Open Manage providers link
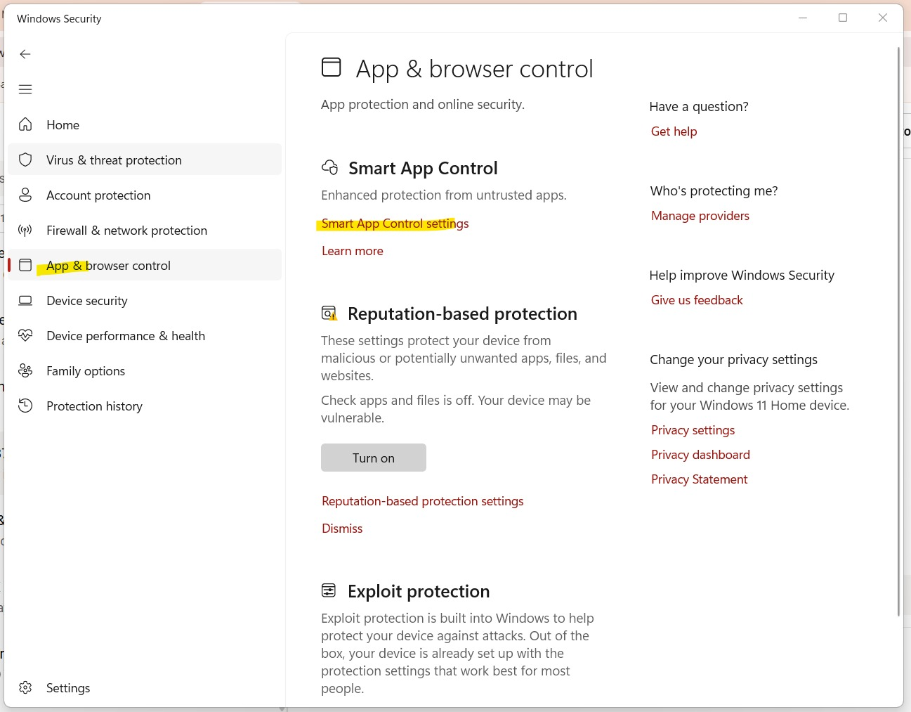The height and width of the screenshot is (712, 911). (x=700, y=216)
